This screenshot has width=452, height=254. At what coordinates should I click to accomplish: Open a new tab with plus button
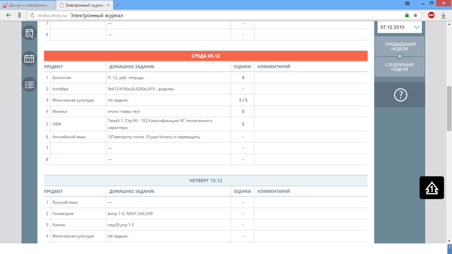tap(117, 5)
